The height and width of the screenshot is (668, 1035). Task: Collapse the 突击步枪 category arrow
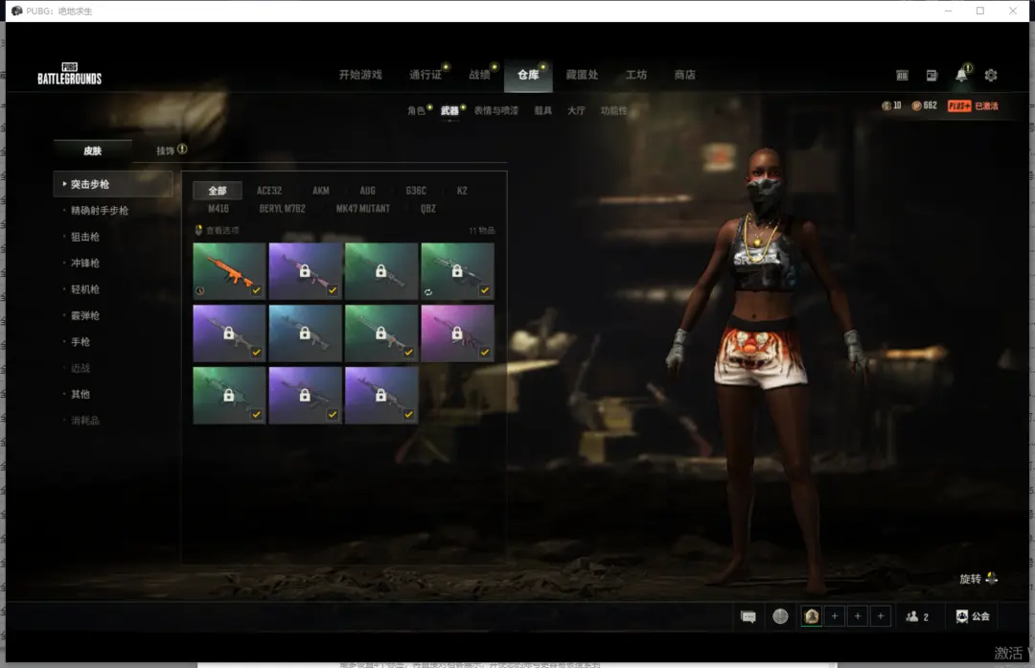click(x=64, y=184)
